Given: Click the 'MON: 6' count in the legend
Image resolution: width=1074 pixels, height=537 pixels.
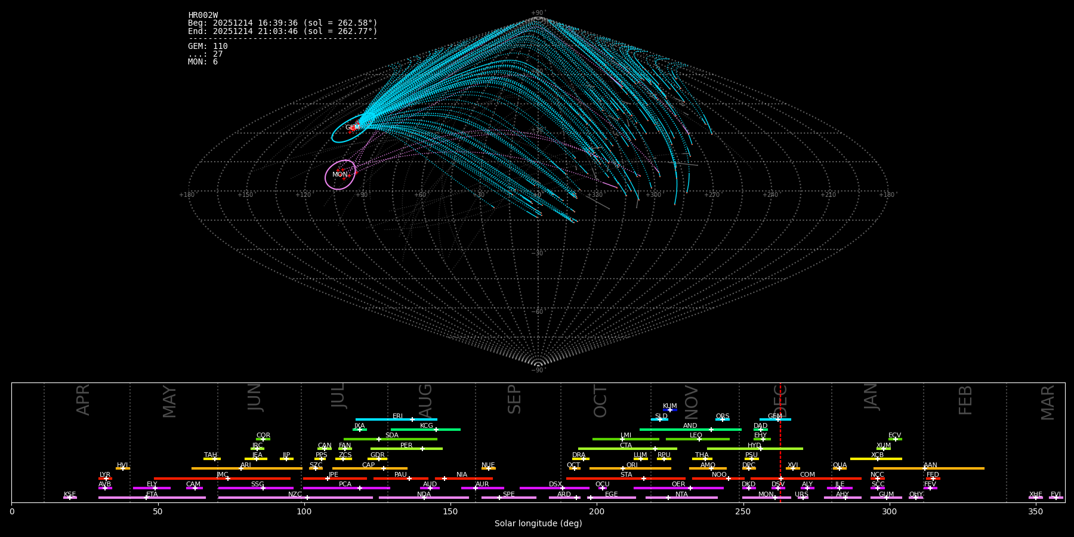Looking at the screenshot, I should 203,62.
